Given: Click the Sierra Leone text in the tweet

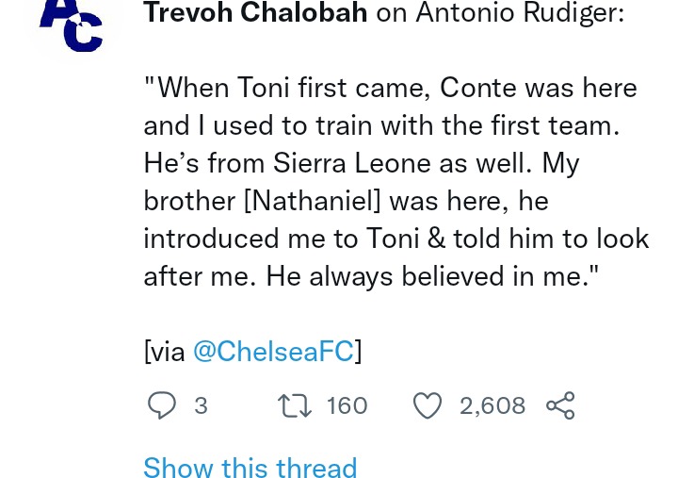Looking at the screenshot, I should [x=351, y=163].
